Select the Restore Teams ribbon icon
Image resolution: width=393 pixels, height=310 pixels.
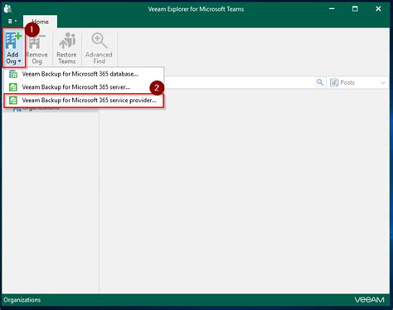click(67, 48)
